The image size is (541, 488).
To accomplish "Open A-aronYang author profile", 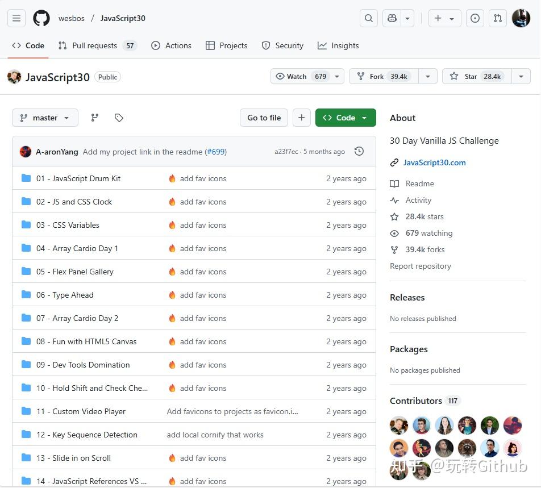I will point(57,152).
